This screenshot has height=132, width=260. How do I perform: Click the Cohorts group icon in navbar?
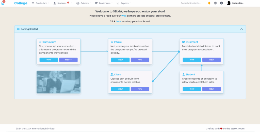click(x=78, y=3)
